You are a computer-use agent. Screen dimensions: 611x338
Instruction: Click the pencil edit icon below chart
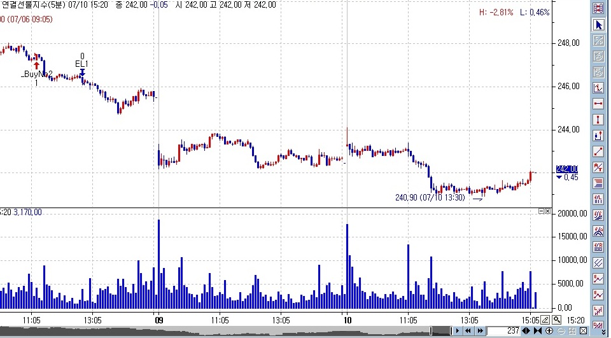coord(545,320)
